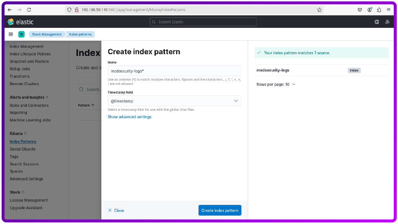The image size is (398, 224).
Task: Open the Rows per page selector
Action: 276,84
